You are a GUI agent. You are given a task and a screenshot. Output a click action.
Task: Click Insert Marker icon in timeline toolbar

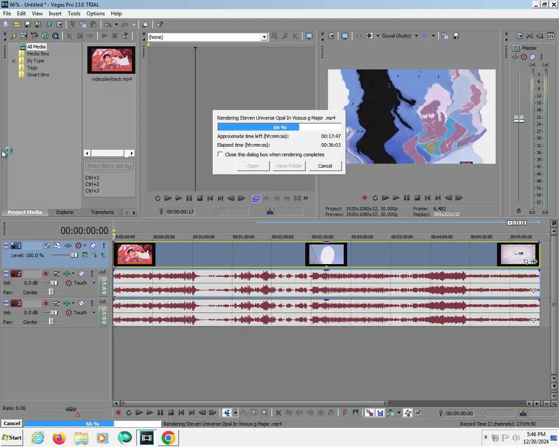345,413
